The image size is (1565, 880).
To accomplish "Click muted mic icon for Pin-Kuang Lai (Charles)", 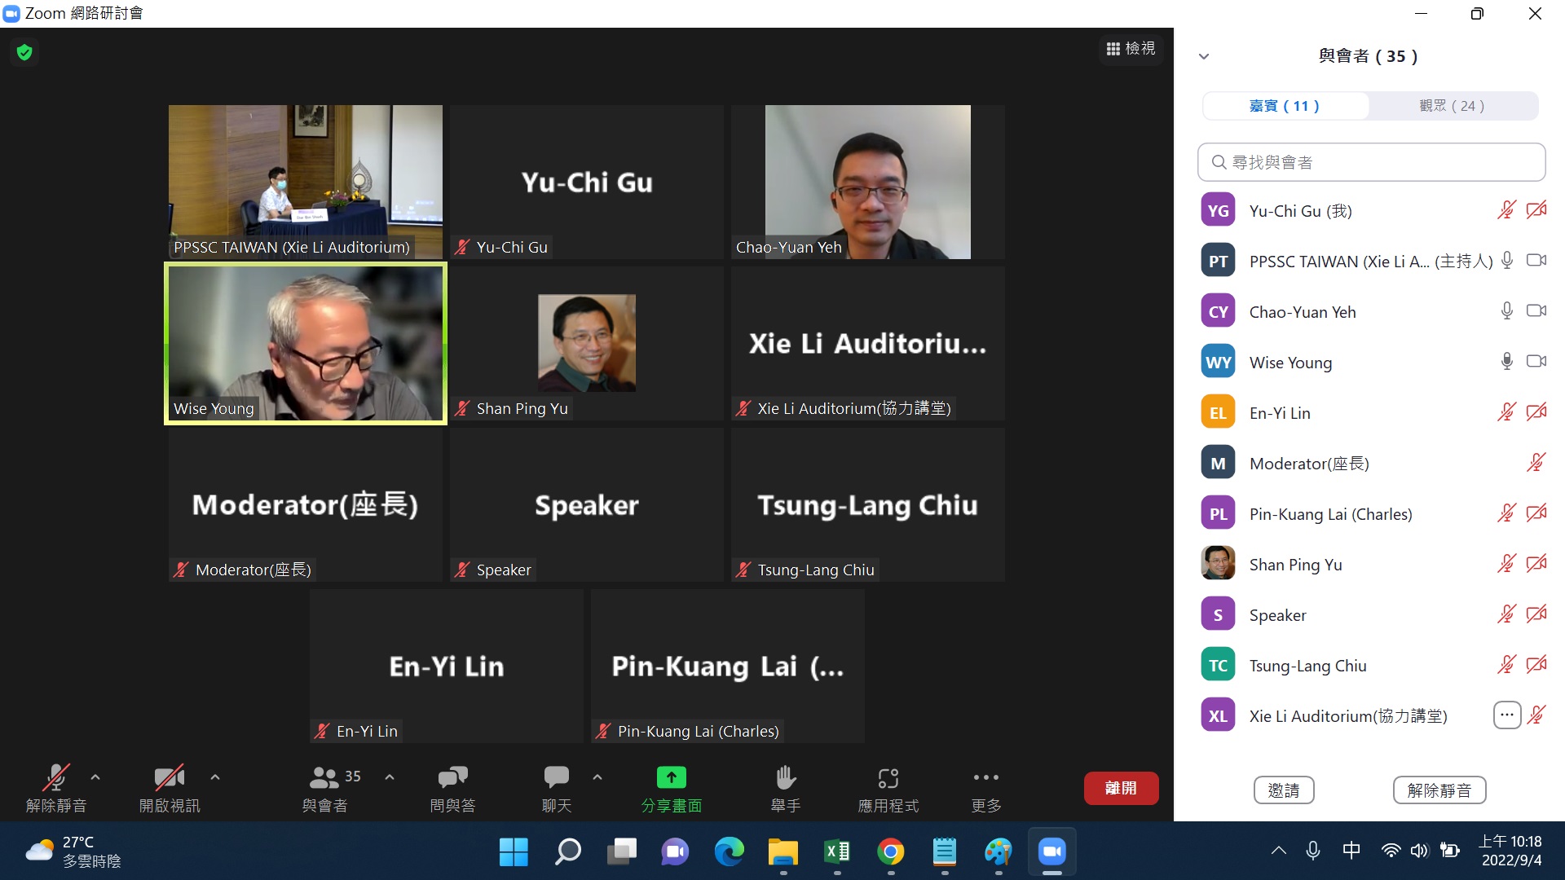I will 1506,513.
